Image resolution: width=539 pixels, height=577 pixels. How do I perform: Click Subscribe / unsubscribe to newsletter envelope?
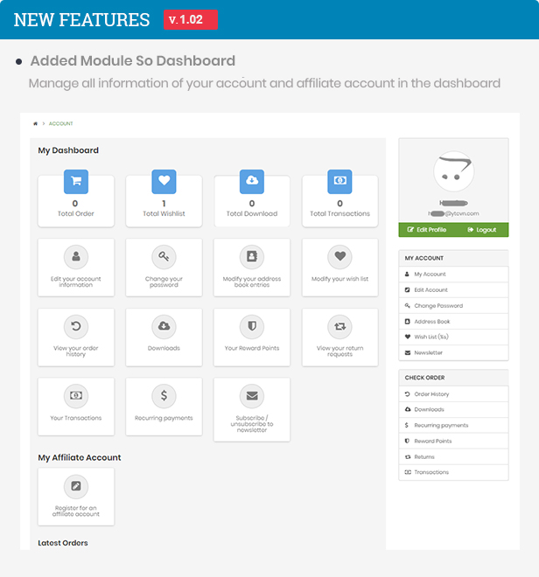(x=252, y=396)
